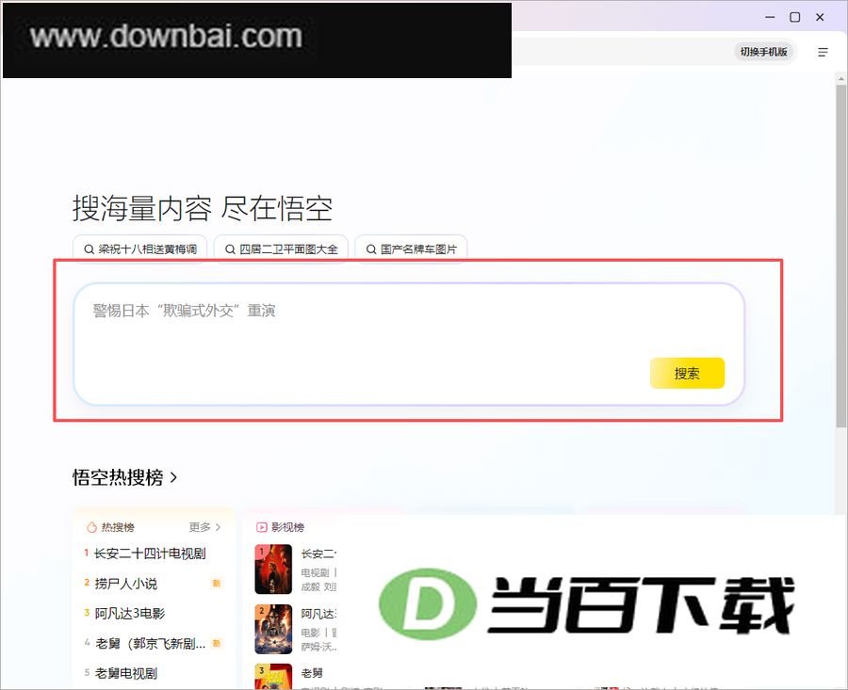
Task: Open the 悟空热搜榜 heading arrow
Action: pos(173,477)
